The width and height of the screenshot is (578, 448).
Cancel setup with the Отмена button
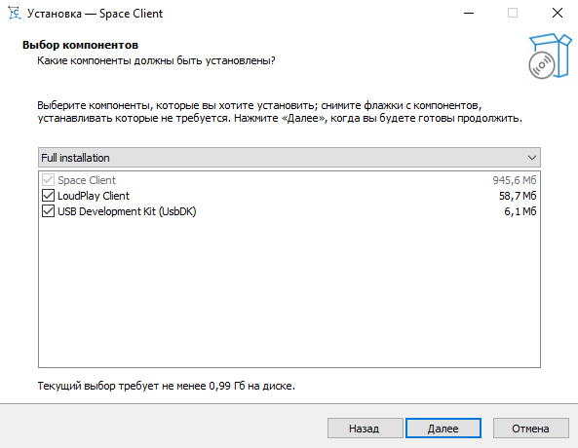coord(531,429)
